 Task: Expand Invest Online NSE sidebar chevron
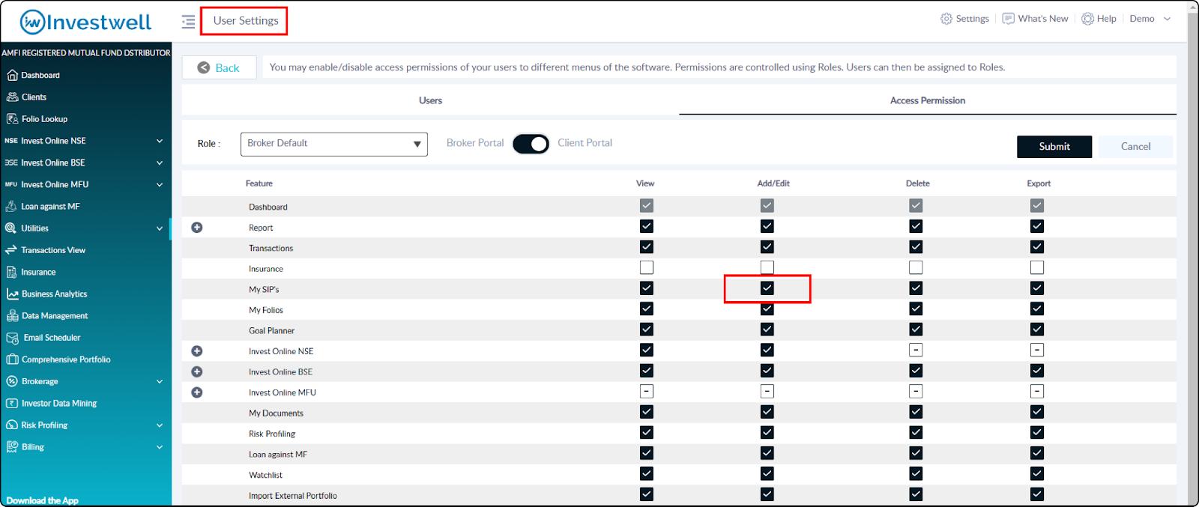(x=160, y=141)
